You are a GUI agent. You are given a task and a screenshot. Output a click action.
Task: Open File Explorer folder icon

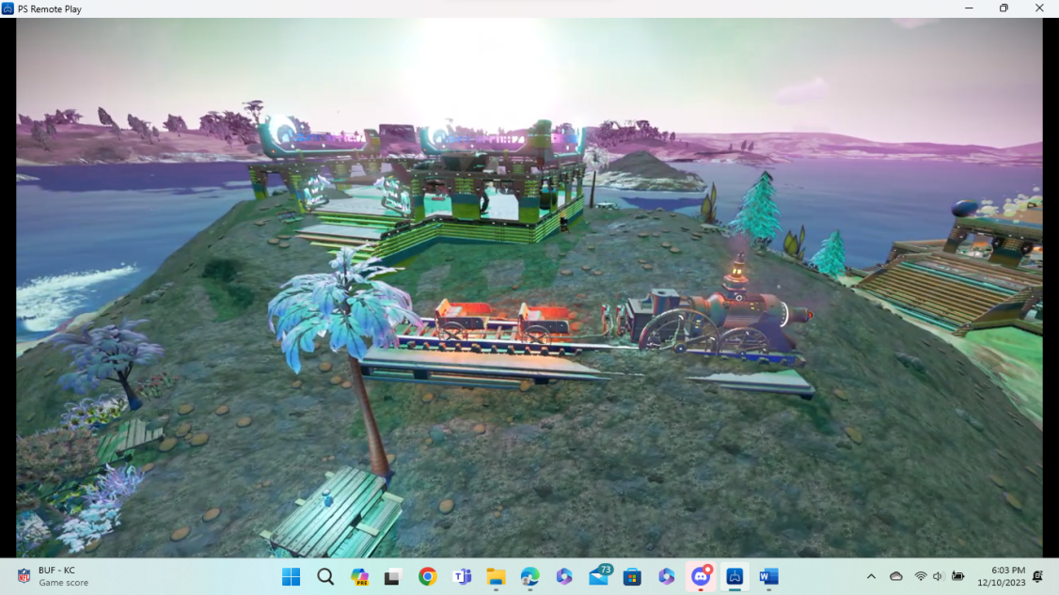pyautogui.click(x=496, y=576)
